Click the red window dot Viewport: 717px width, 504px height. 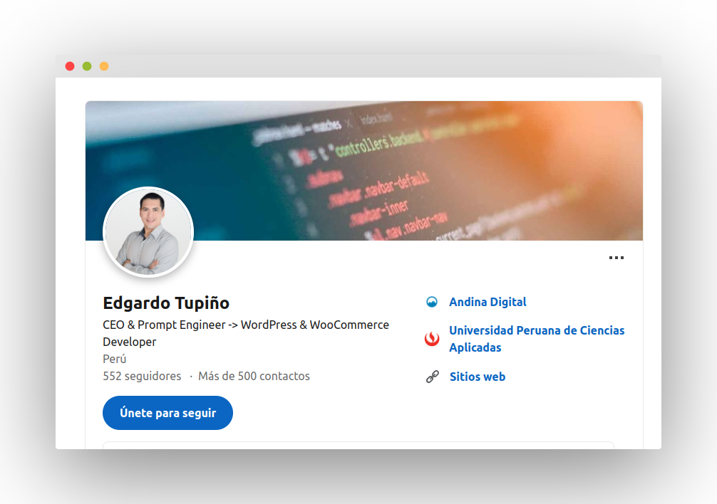[x=70, y=66]
